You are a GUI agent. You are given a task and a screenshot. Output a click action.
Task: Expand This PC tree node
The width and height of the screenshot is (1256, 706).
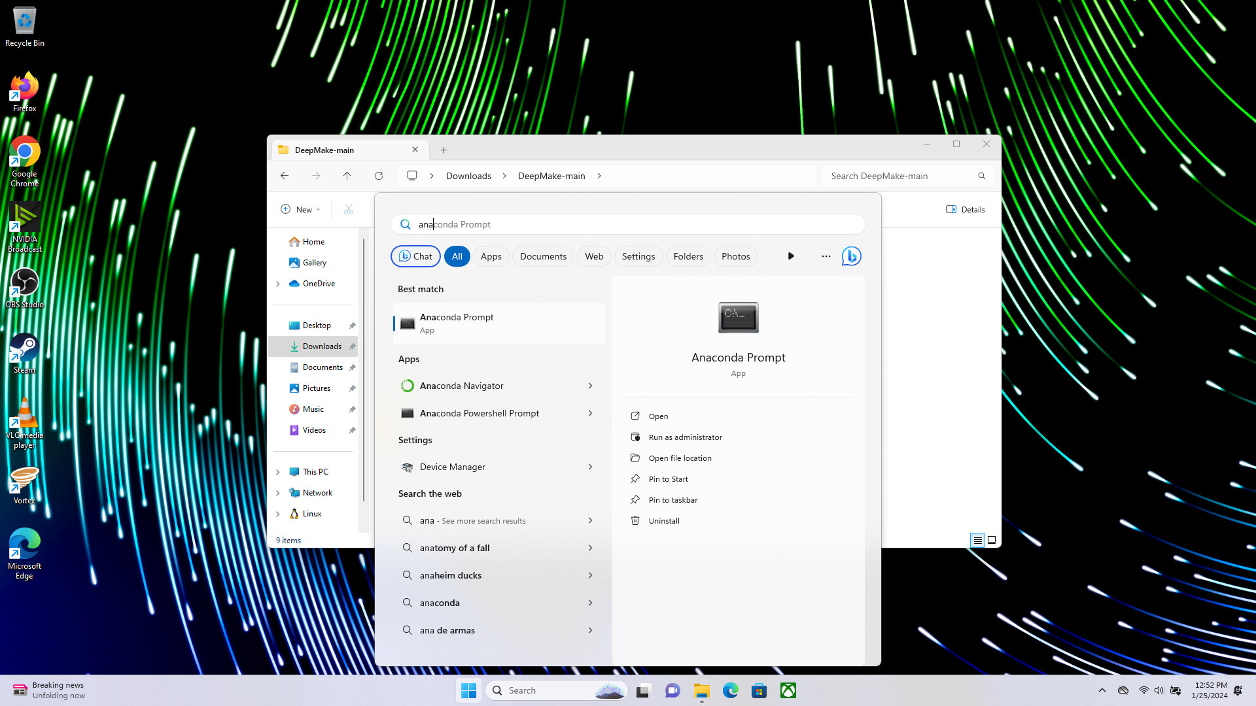click(x=278, y=472)
